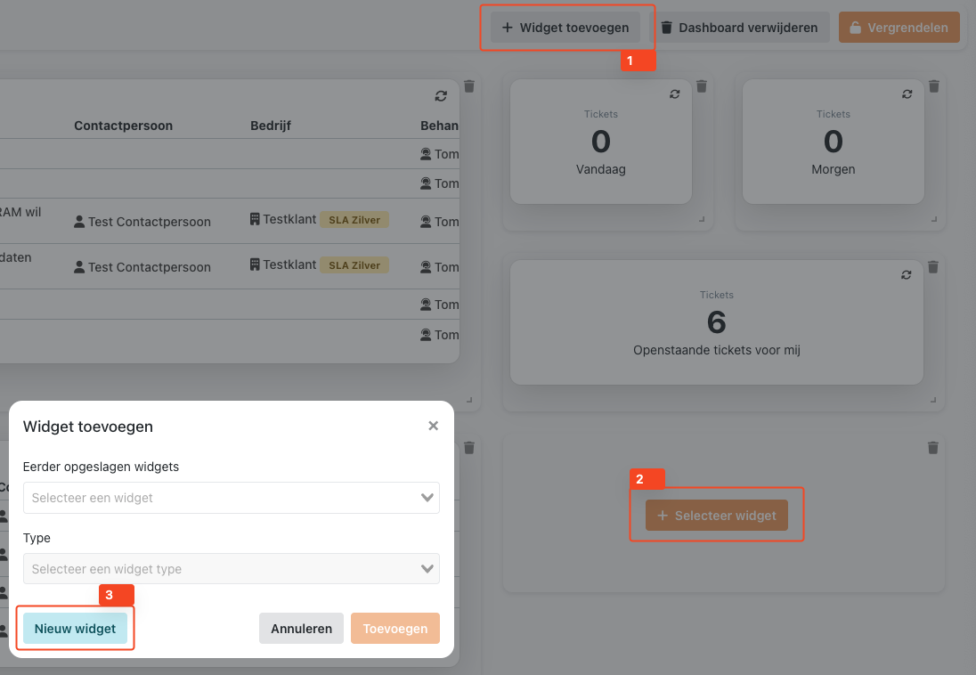
Task: Open the Eerder opgeslagen widgets dropdown
Action: tap(231, 498)
